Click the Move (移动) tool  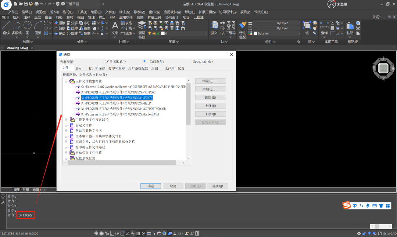[x=60, y=33]
